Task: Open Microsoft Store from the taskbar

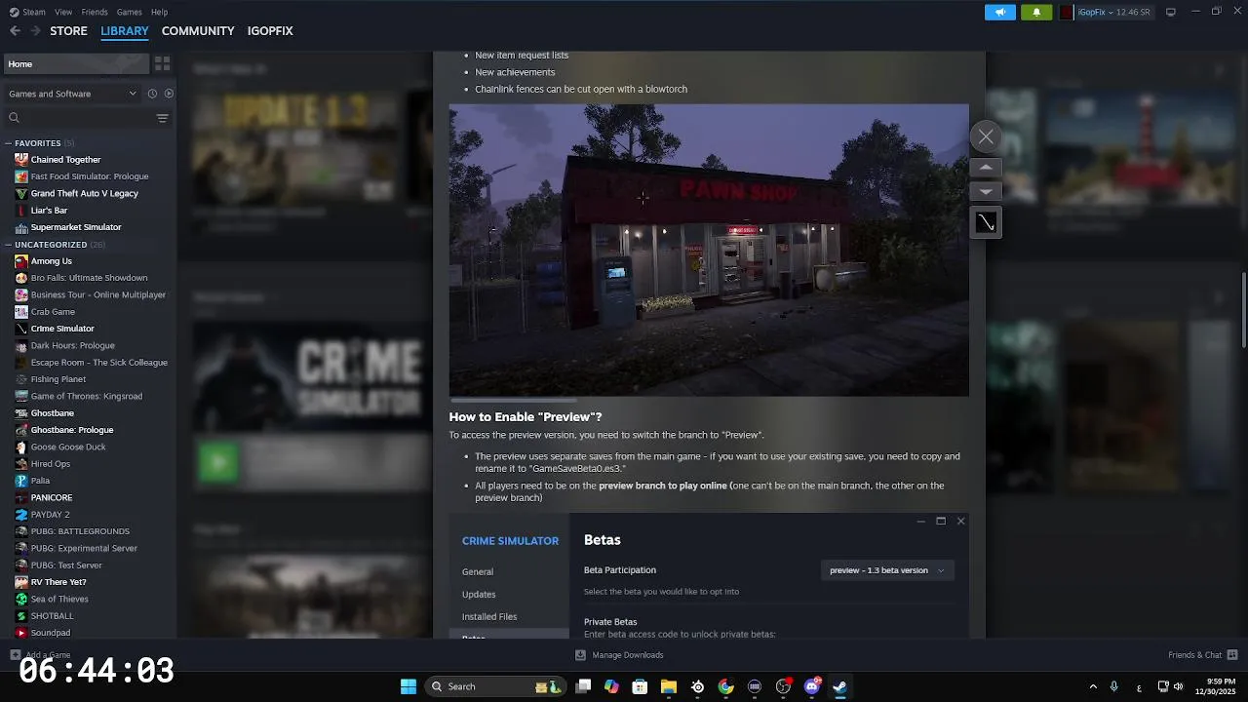Action: (640, 686)
